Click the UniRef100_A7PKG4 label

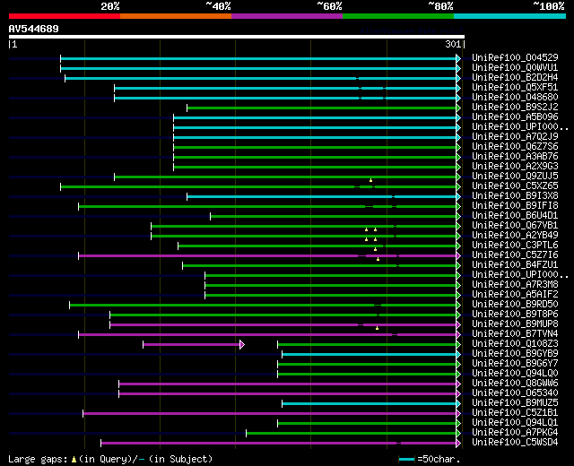[x=515, y=433]
